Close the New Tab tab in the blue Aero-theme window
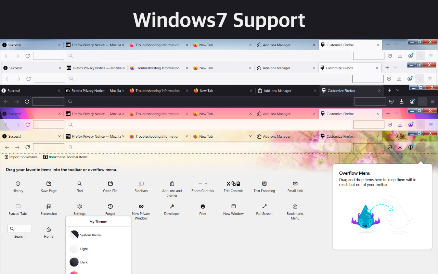Screen dimensions: 438x274 tap(251, 45)
